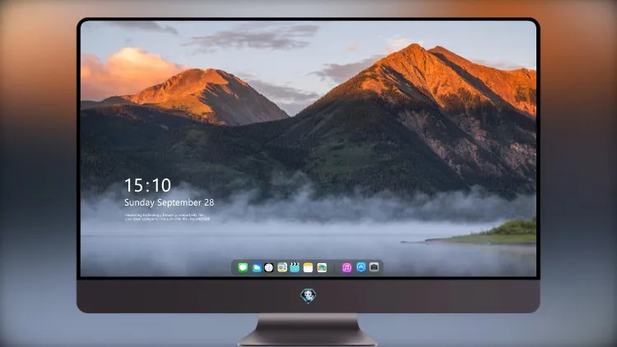
Task: Launch the Clock app from dock
Action: [269, 267]
